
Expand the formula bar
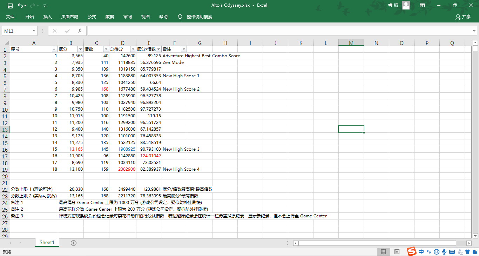click(x=474, y=31)
